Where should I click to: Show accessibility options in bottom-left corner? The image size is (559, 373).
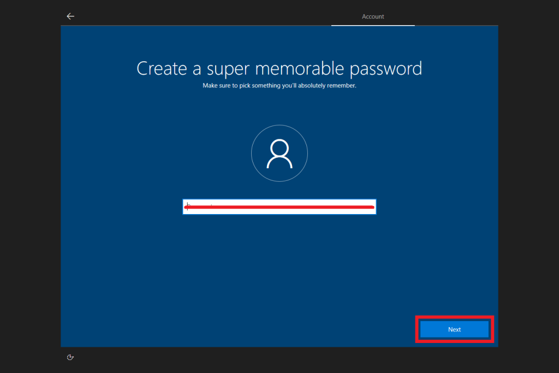click(70, 357)
